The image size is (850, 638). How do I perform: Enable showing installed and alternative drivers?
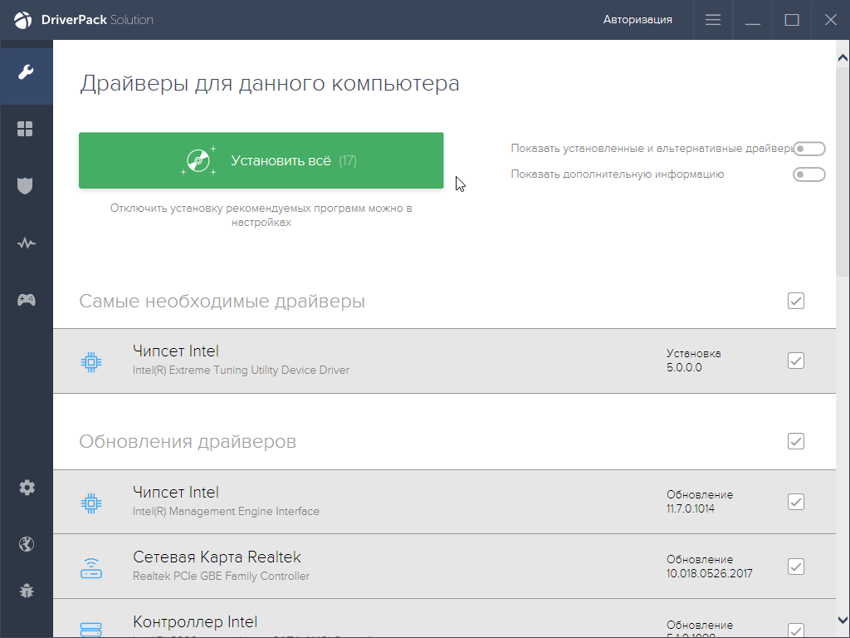coord(809,148)
